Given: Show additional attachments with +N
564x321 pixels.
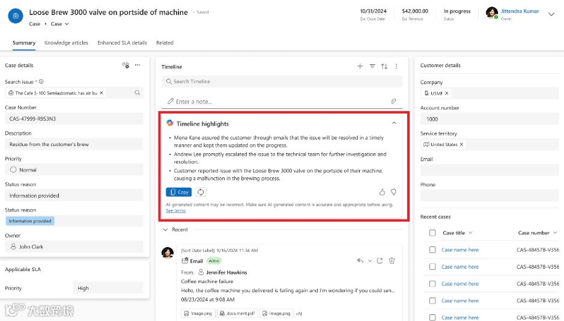Looking at the screenshot, I should pos(299,314).
